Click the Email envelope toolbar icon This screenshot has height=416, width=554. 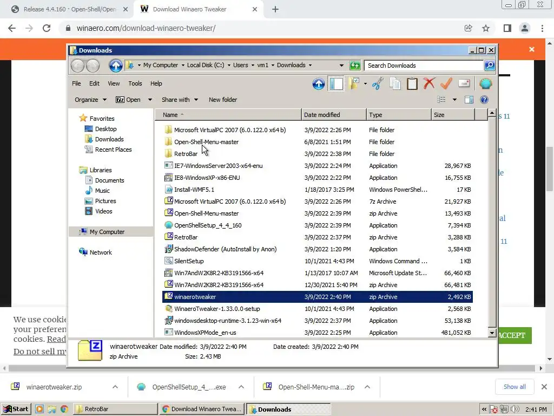coord(464,84)
